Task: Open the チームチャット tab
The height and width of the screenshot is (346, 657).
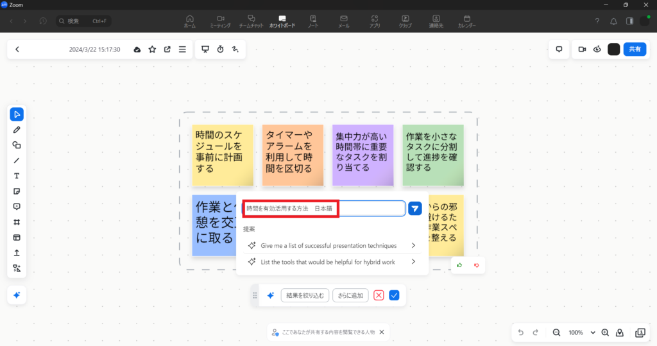Action: pos(252,21)
